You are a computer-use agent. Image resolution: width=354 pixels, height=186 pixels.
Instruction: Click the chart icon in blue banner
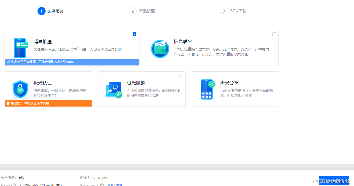9,62
